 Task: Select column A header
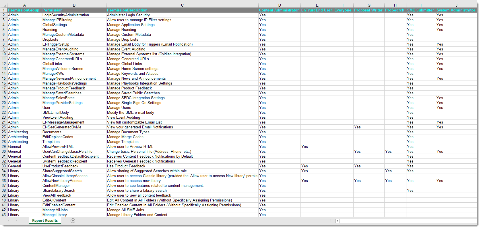coord(24,5)
